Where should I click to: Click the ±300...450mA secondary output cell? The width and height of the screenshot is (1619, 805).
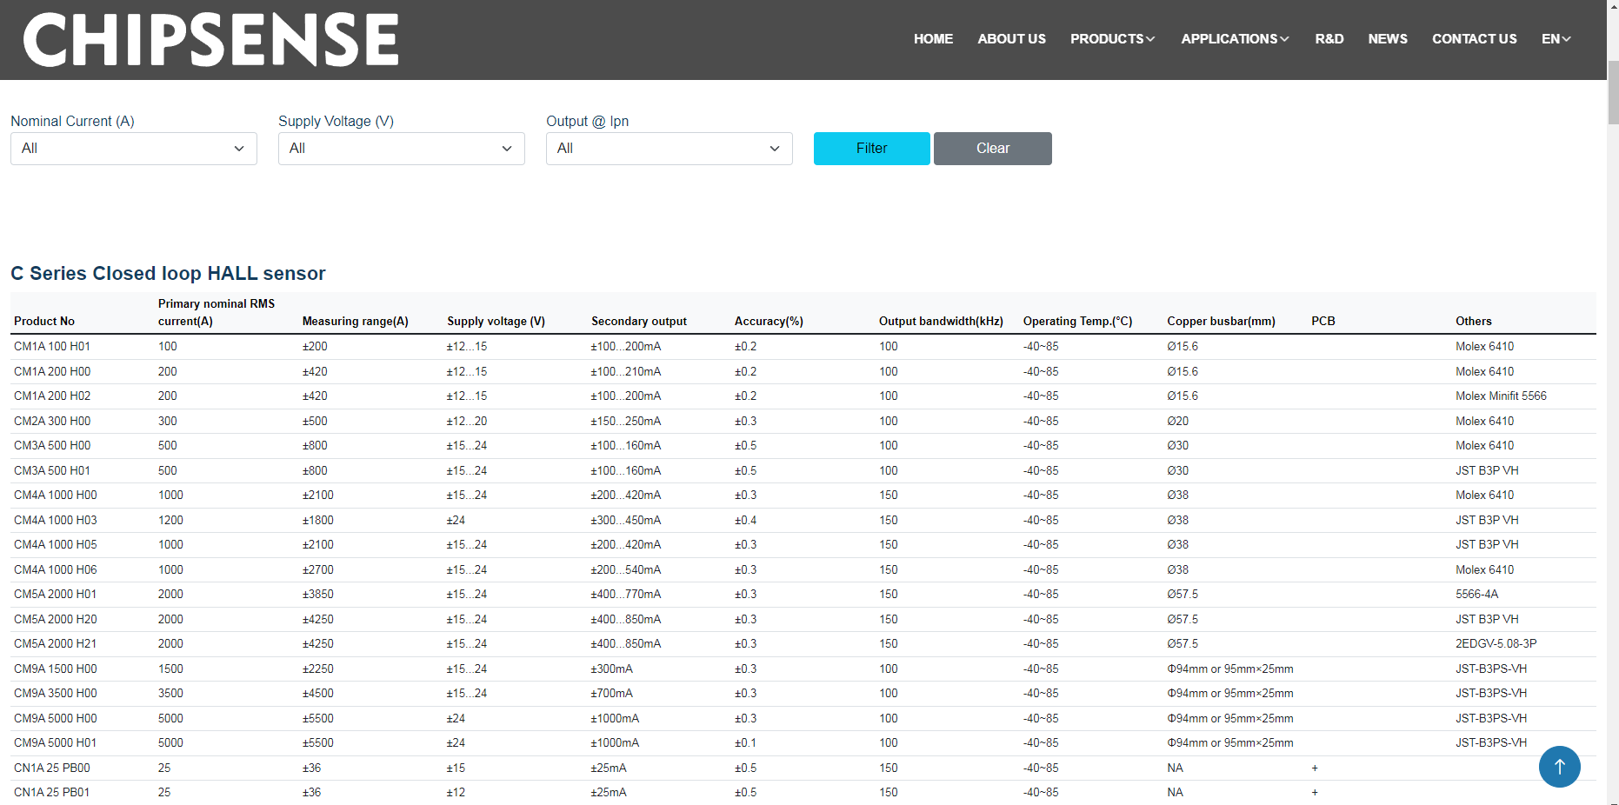click(x=626, y=520)
